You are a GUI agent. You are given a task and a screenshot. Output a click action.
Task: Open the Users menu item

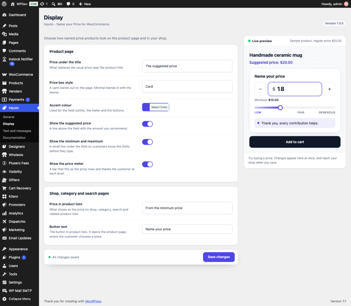pyautogui.click(x=20, y=266)
